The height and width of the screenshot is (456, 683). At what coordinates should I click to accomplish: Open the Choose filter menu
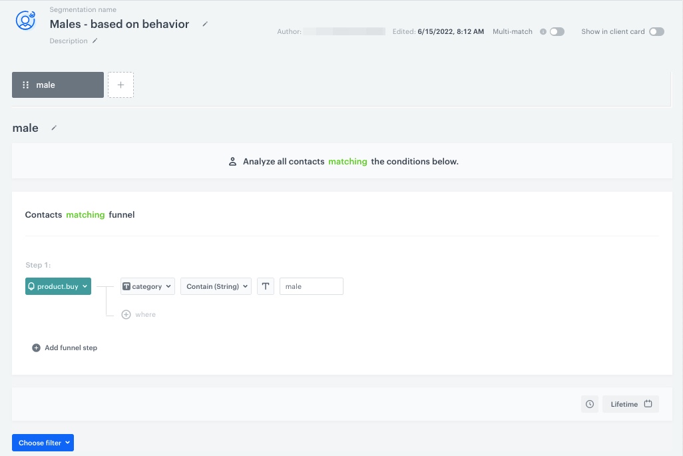(x=43, y=442)
